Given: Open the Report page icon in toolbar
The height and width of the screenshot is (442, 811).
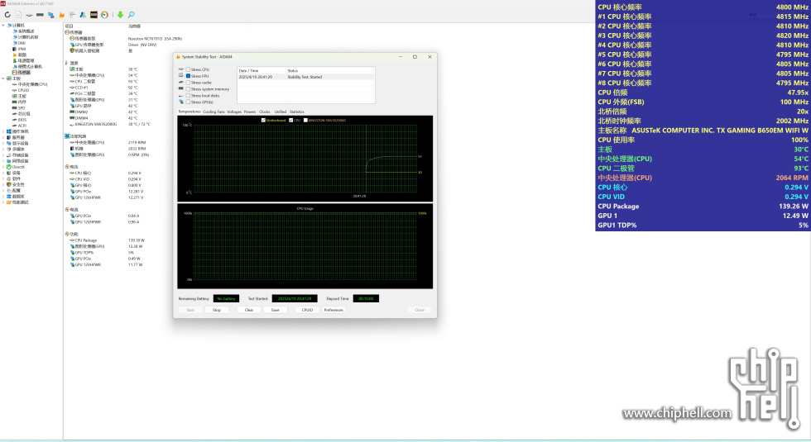Looking at the screenshot, I should coord(18,15).
